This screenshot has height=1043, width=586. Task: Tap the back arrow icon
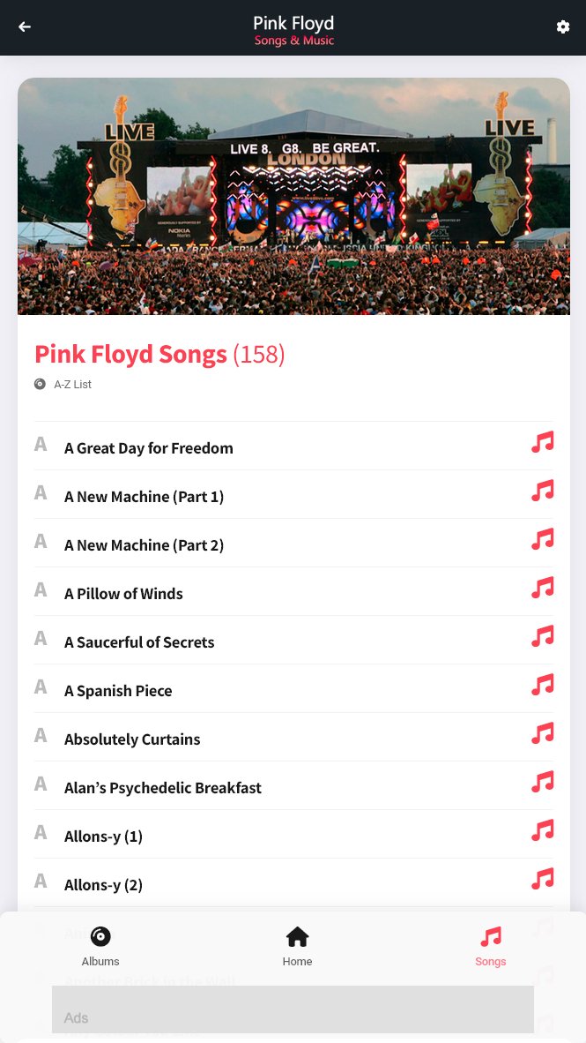click(25, 26)
